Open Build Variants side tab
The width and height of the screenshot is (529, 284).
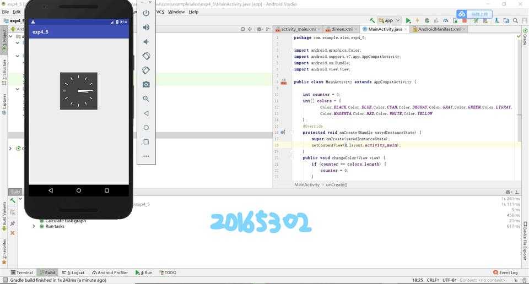pyautogui.click(x=4, y=216)
